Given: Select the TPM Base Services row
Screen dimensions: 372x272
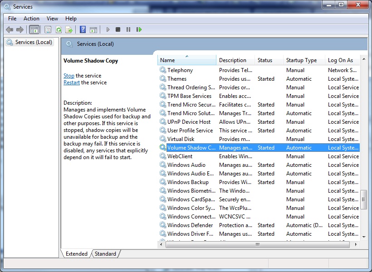Looking at the screenshot, I should tap(259, 96).
